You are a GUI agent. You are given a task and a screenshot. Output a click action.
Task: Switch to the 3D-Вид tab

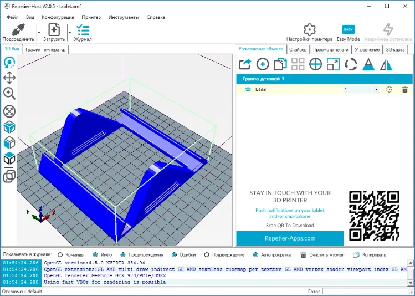(12, 49)
